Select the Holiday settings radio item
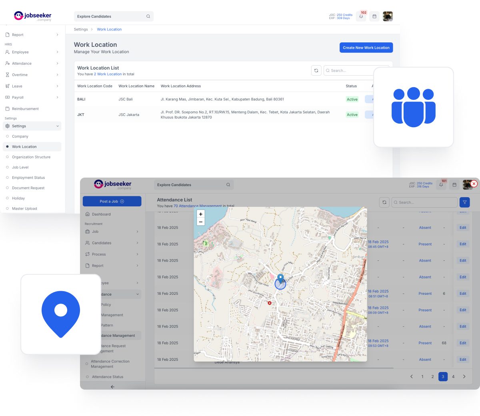 (32, 198)
